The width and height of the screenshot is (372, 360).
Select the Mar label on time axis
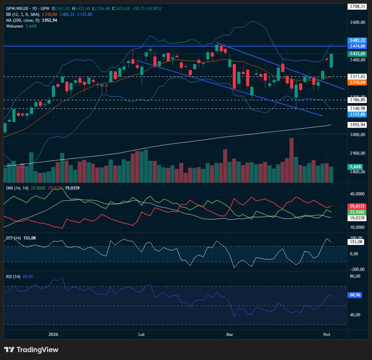click(229, 334)
